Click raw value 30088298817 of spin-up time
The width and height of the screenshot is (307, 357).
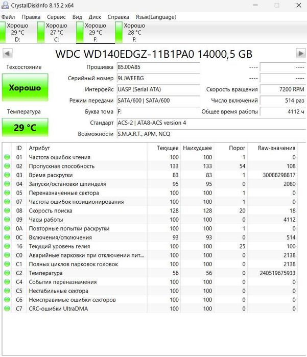click(279, 175)
